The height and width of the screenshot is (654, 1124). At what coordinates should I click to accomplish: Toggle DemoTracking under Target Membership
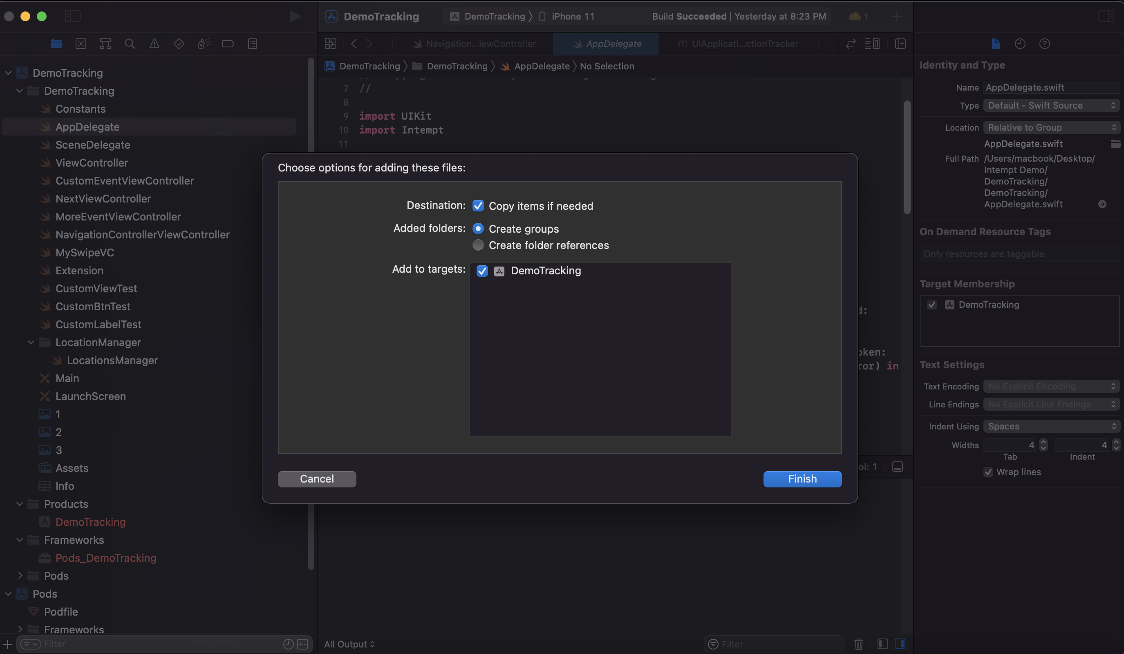coord(932,305)
